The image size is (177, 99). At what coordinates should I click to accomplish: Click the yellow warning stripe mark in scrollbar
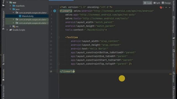(170, 74)
